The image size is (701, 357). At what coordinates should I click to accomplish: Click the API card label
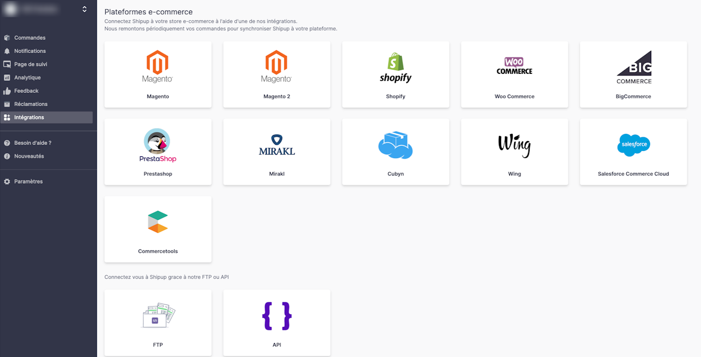(x=277, y=345)
